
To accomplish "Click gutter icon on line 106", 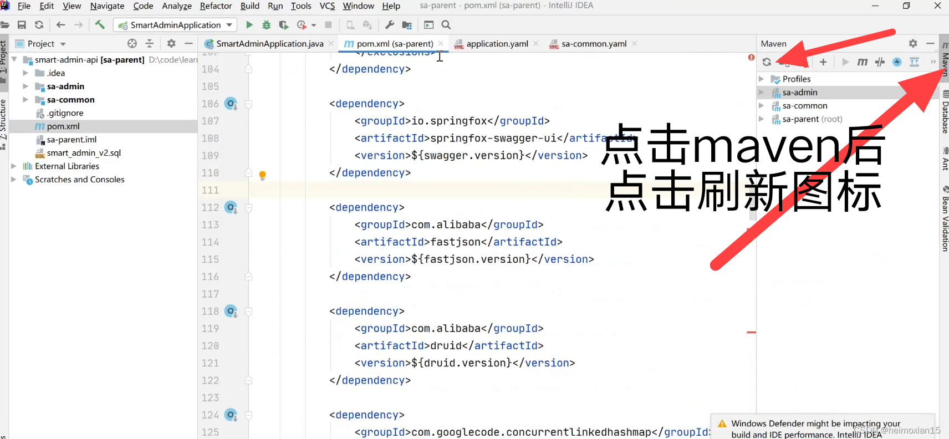I will pyautogui.click(x=231, y=104).
